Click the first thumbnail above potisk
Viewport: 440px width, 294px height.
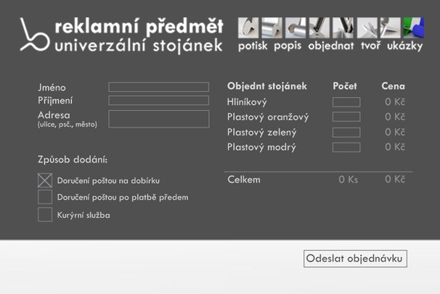click(248, 28)
